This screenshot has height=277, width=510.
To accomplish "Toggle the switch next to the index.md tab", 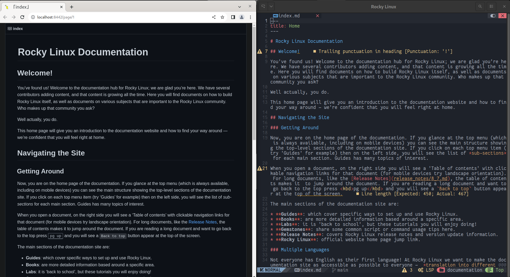I will coord(493,16).
